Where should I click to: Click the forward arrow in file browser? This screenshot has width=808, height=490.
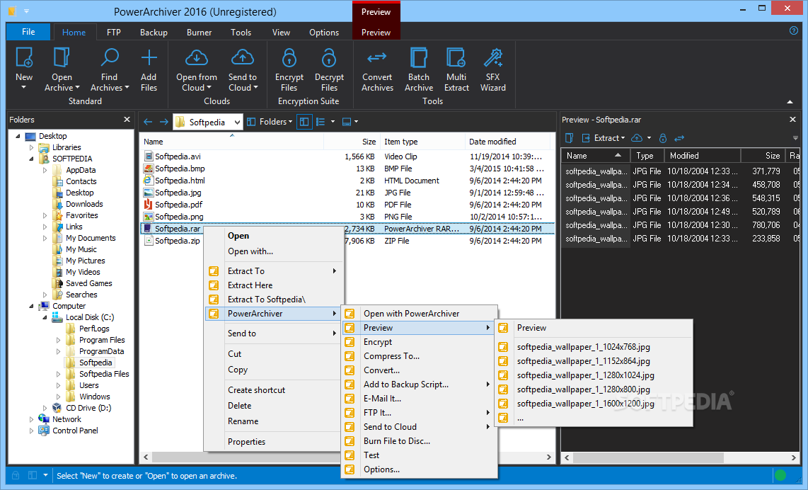pyautogui.click(x=164, y=122)
